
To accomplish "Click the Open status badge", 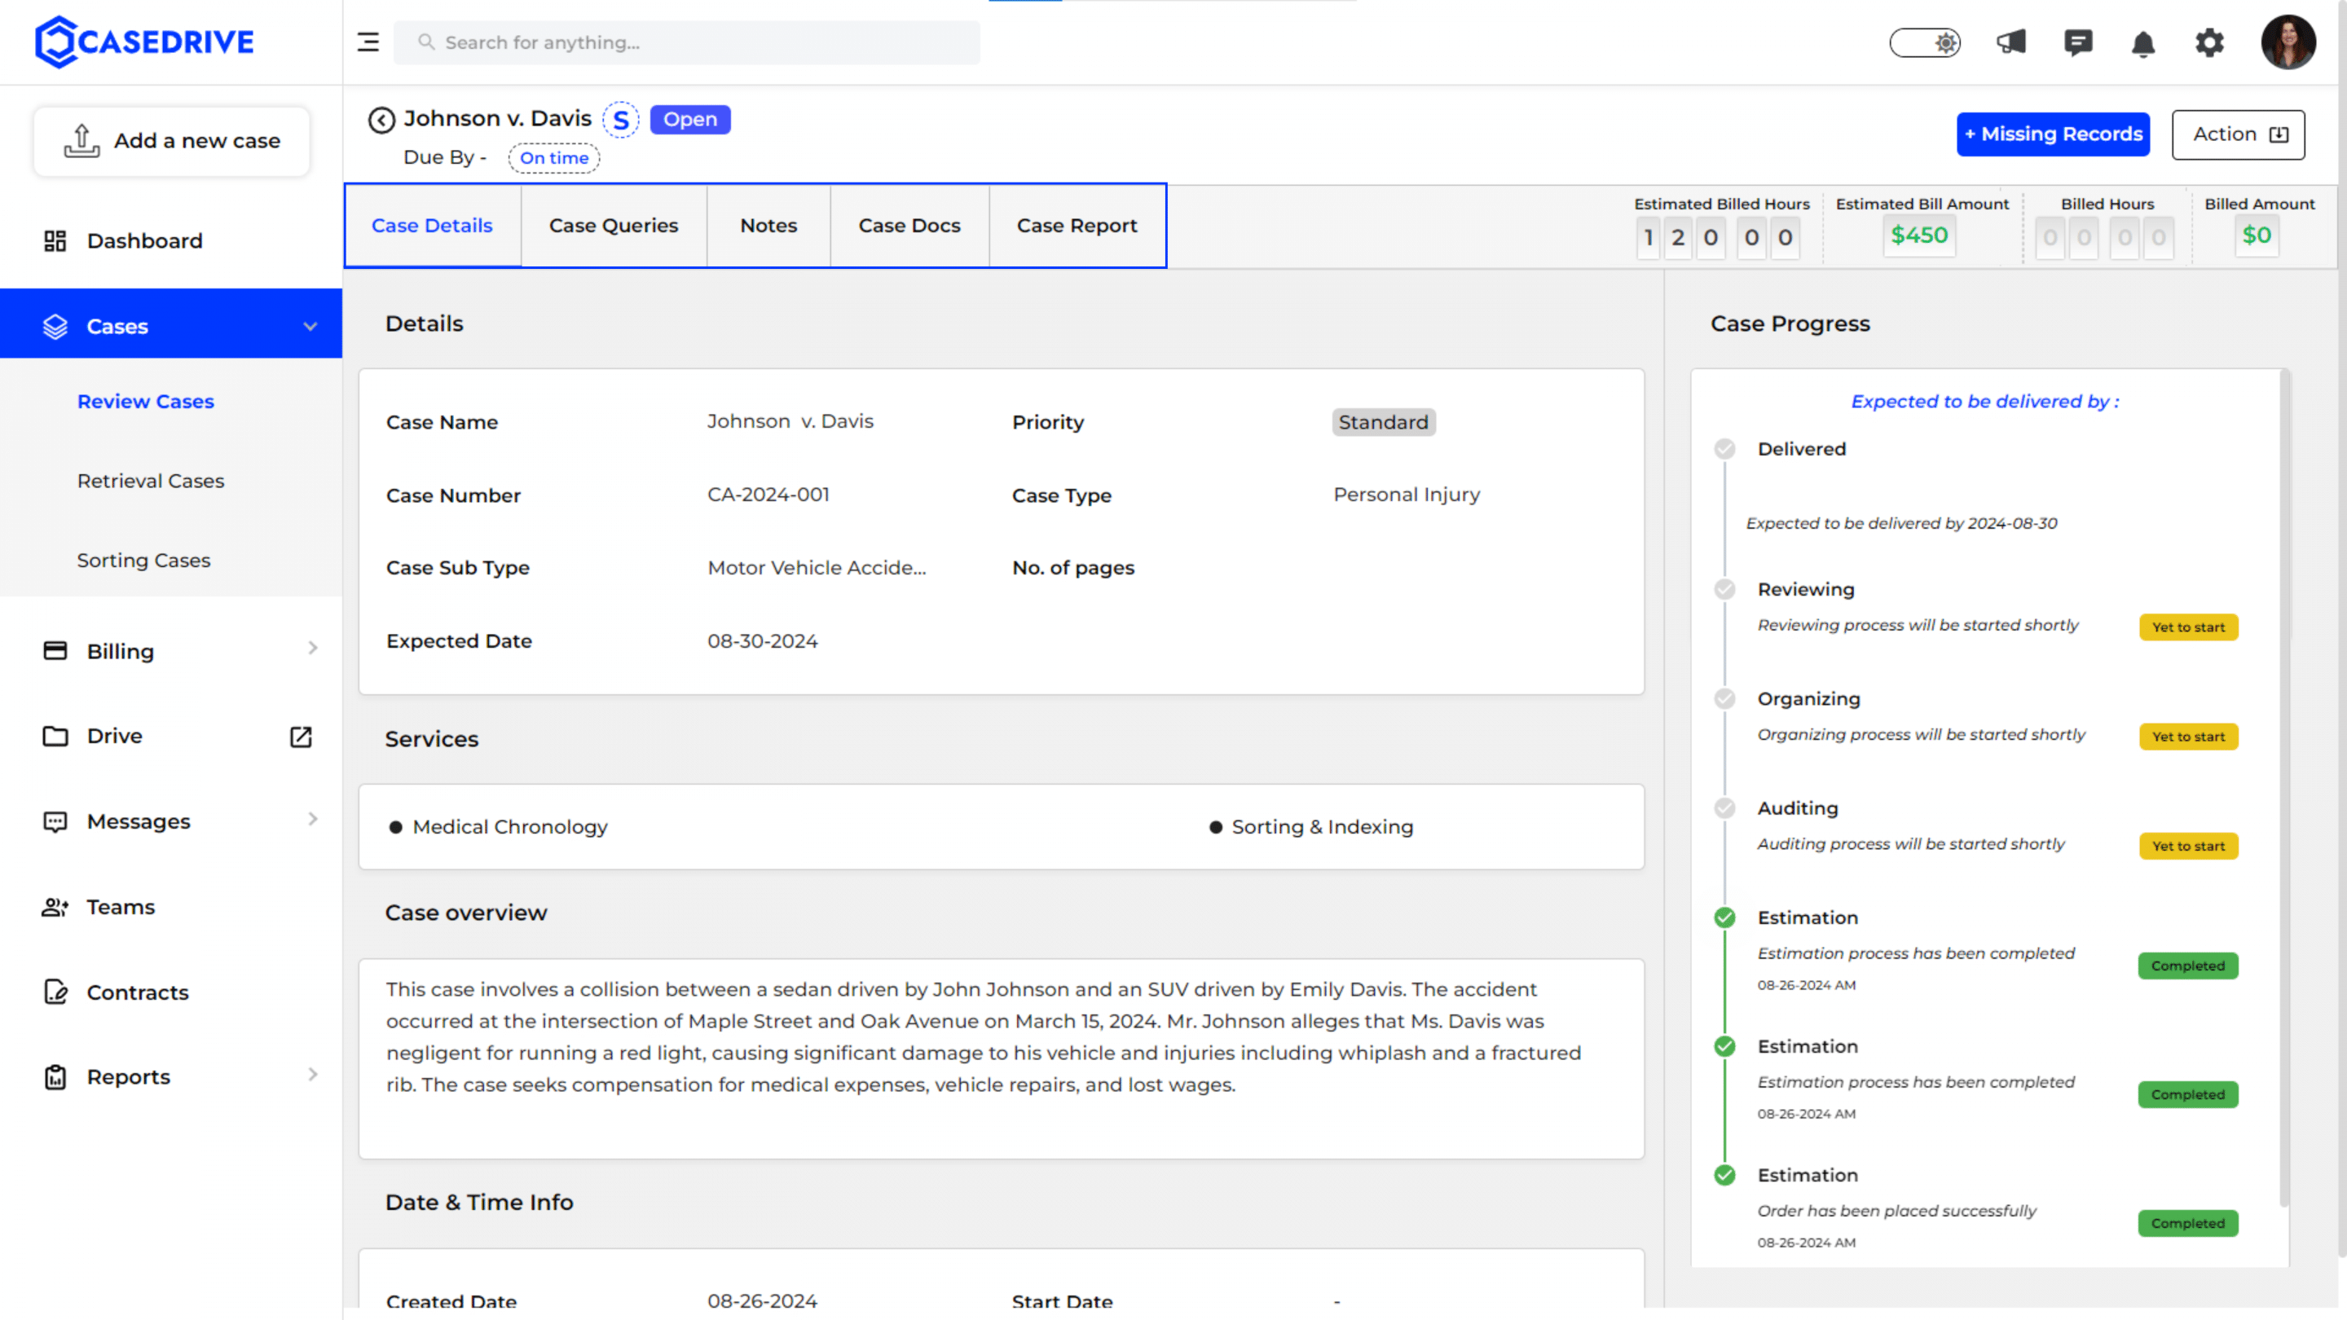I will click(x=689, y=119).
